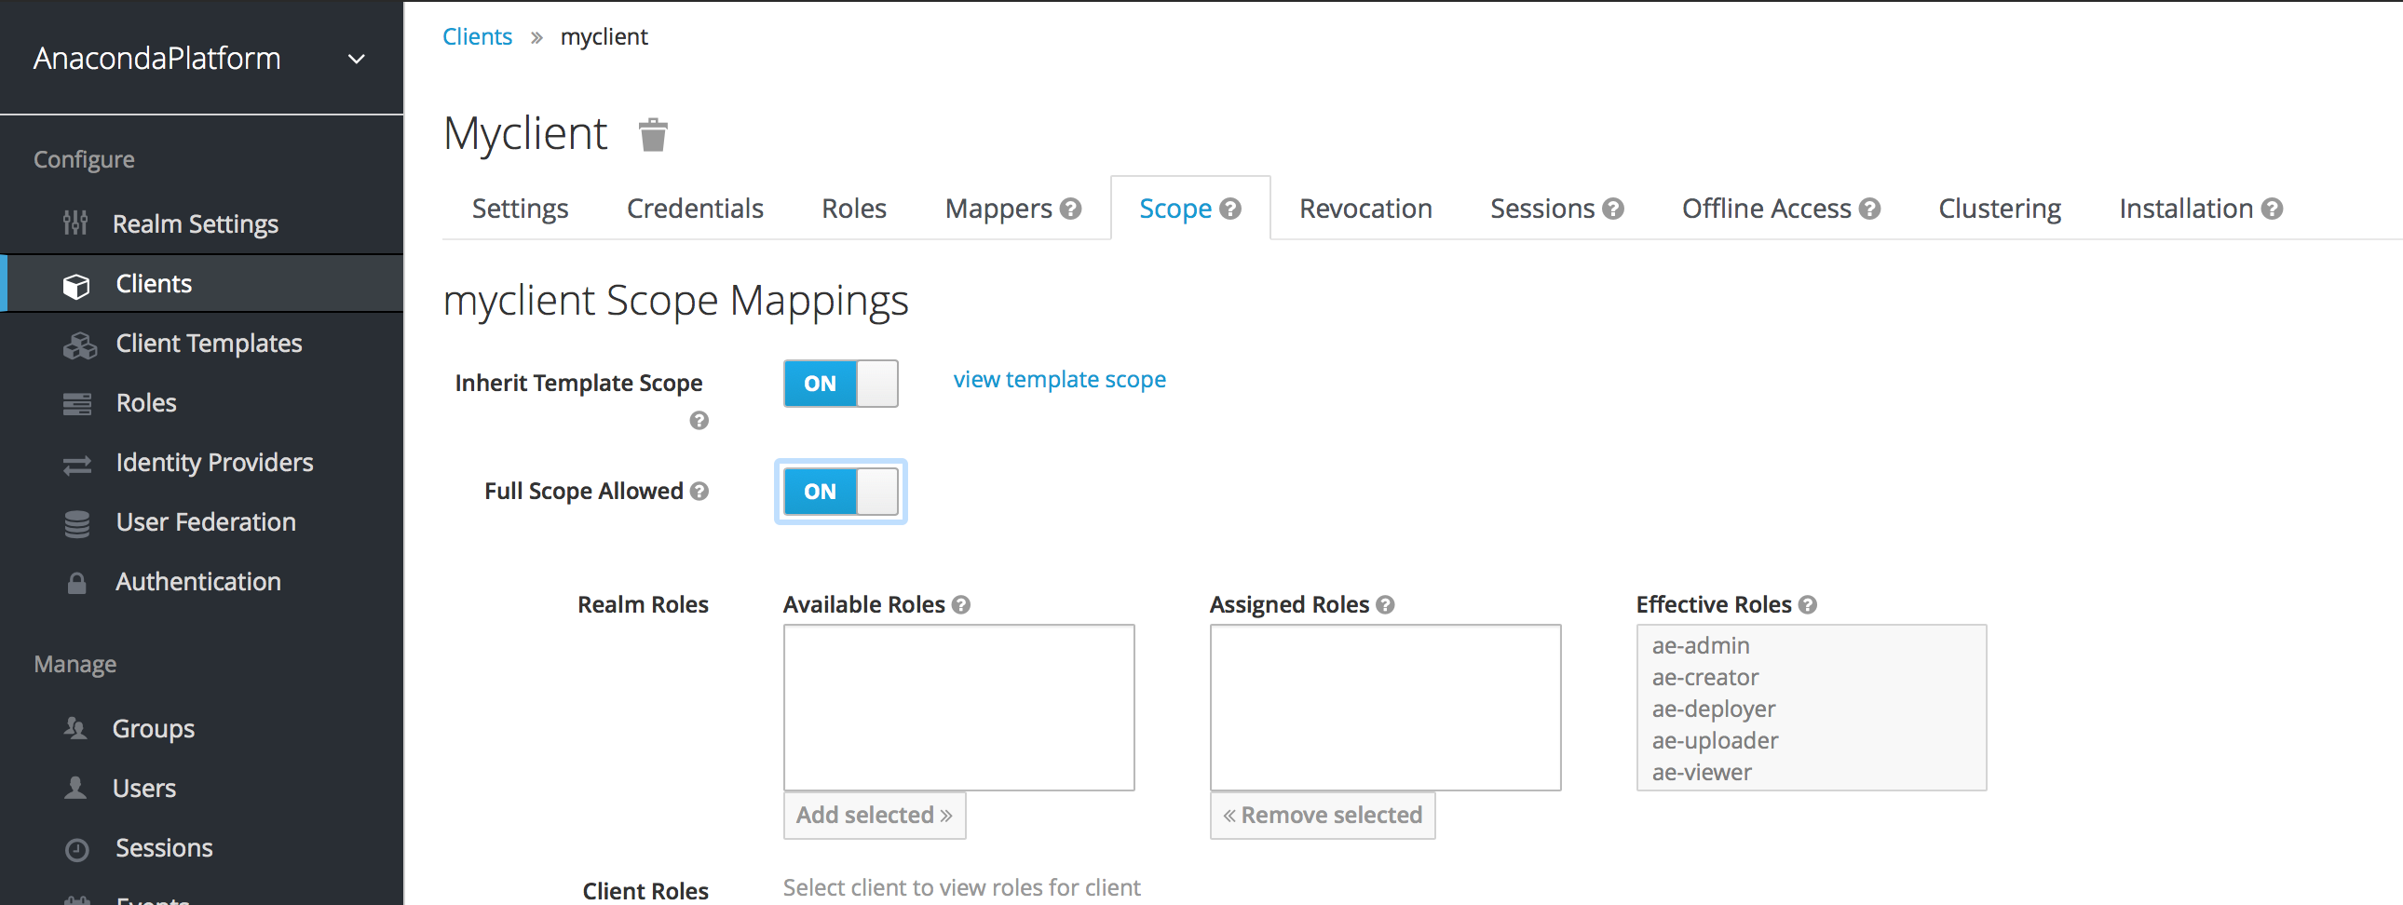Go to Clients via the breadcrumb link
This screenshot has height=905, width=2403.
click(477, 37)
